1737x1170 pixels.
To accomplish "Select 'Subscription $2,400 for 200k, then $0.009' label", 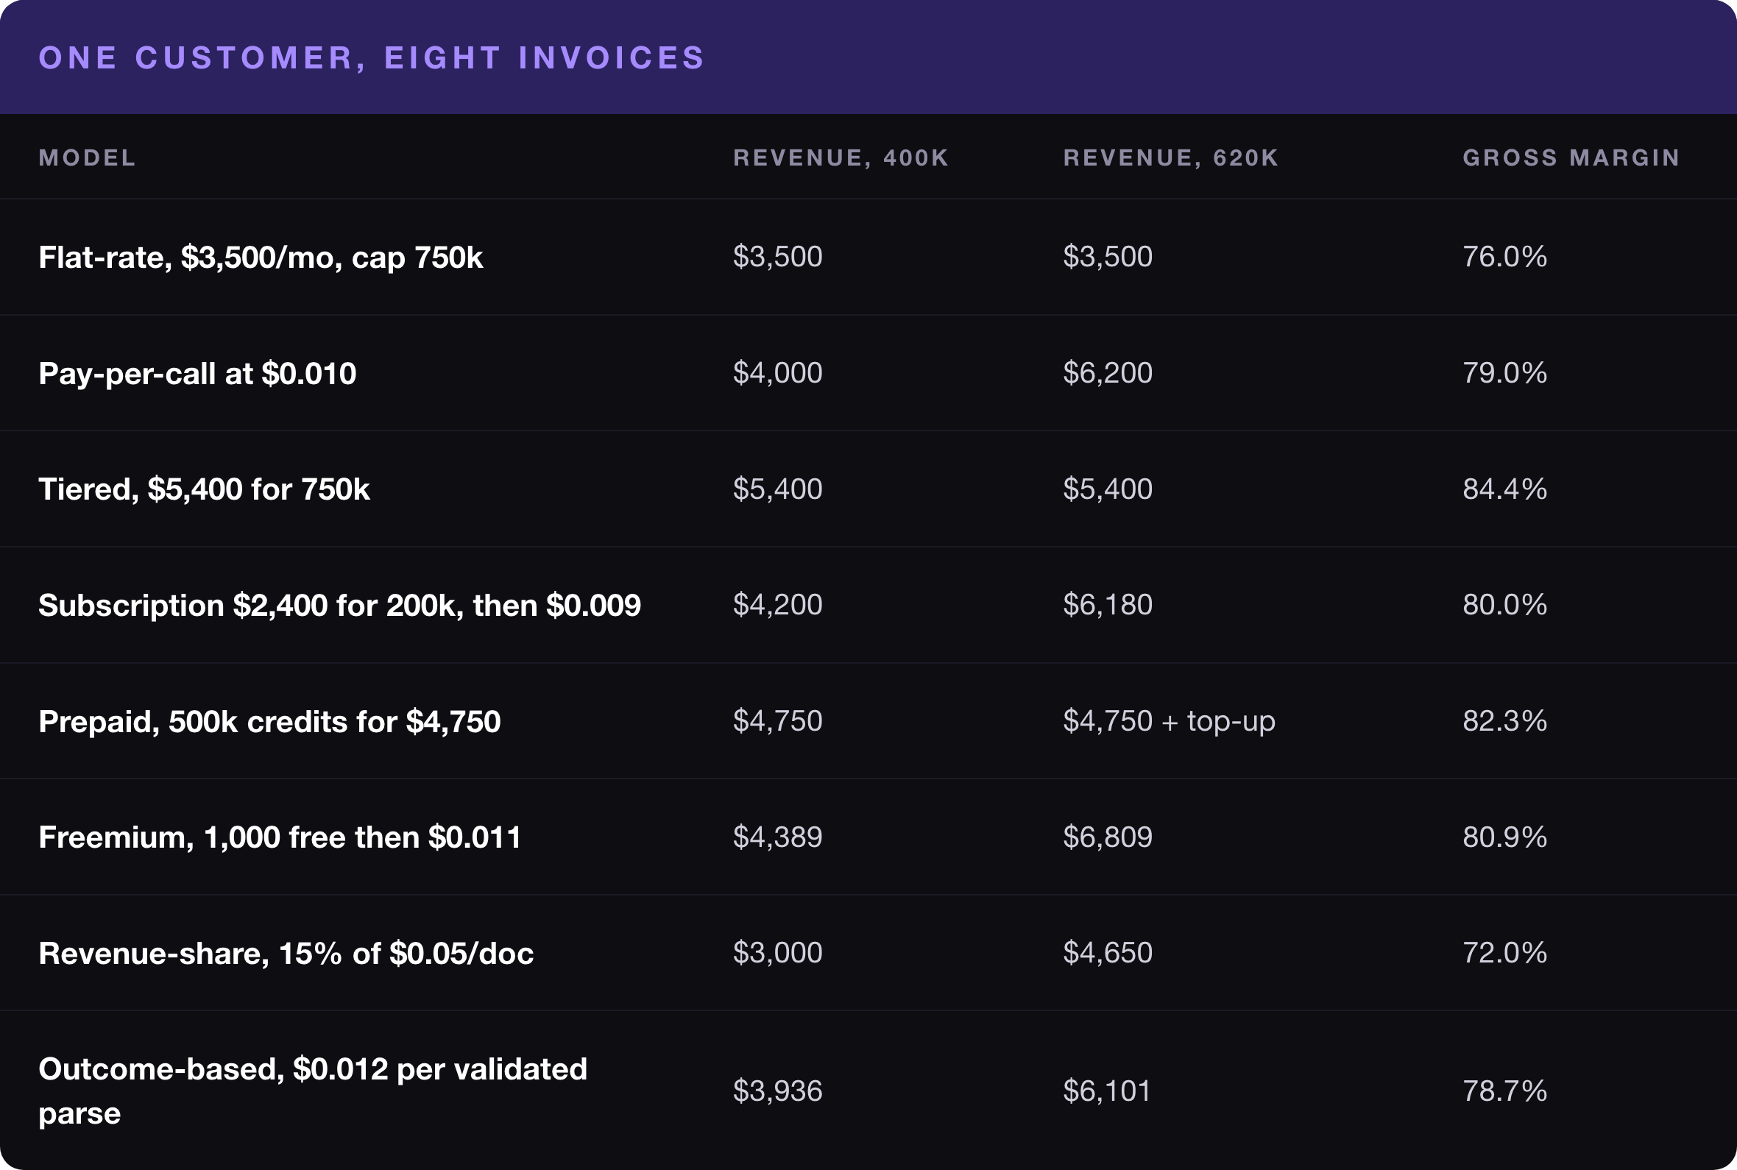I will pos(339,605).
